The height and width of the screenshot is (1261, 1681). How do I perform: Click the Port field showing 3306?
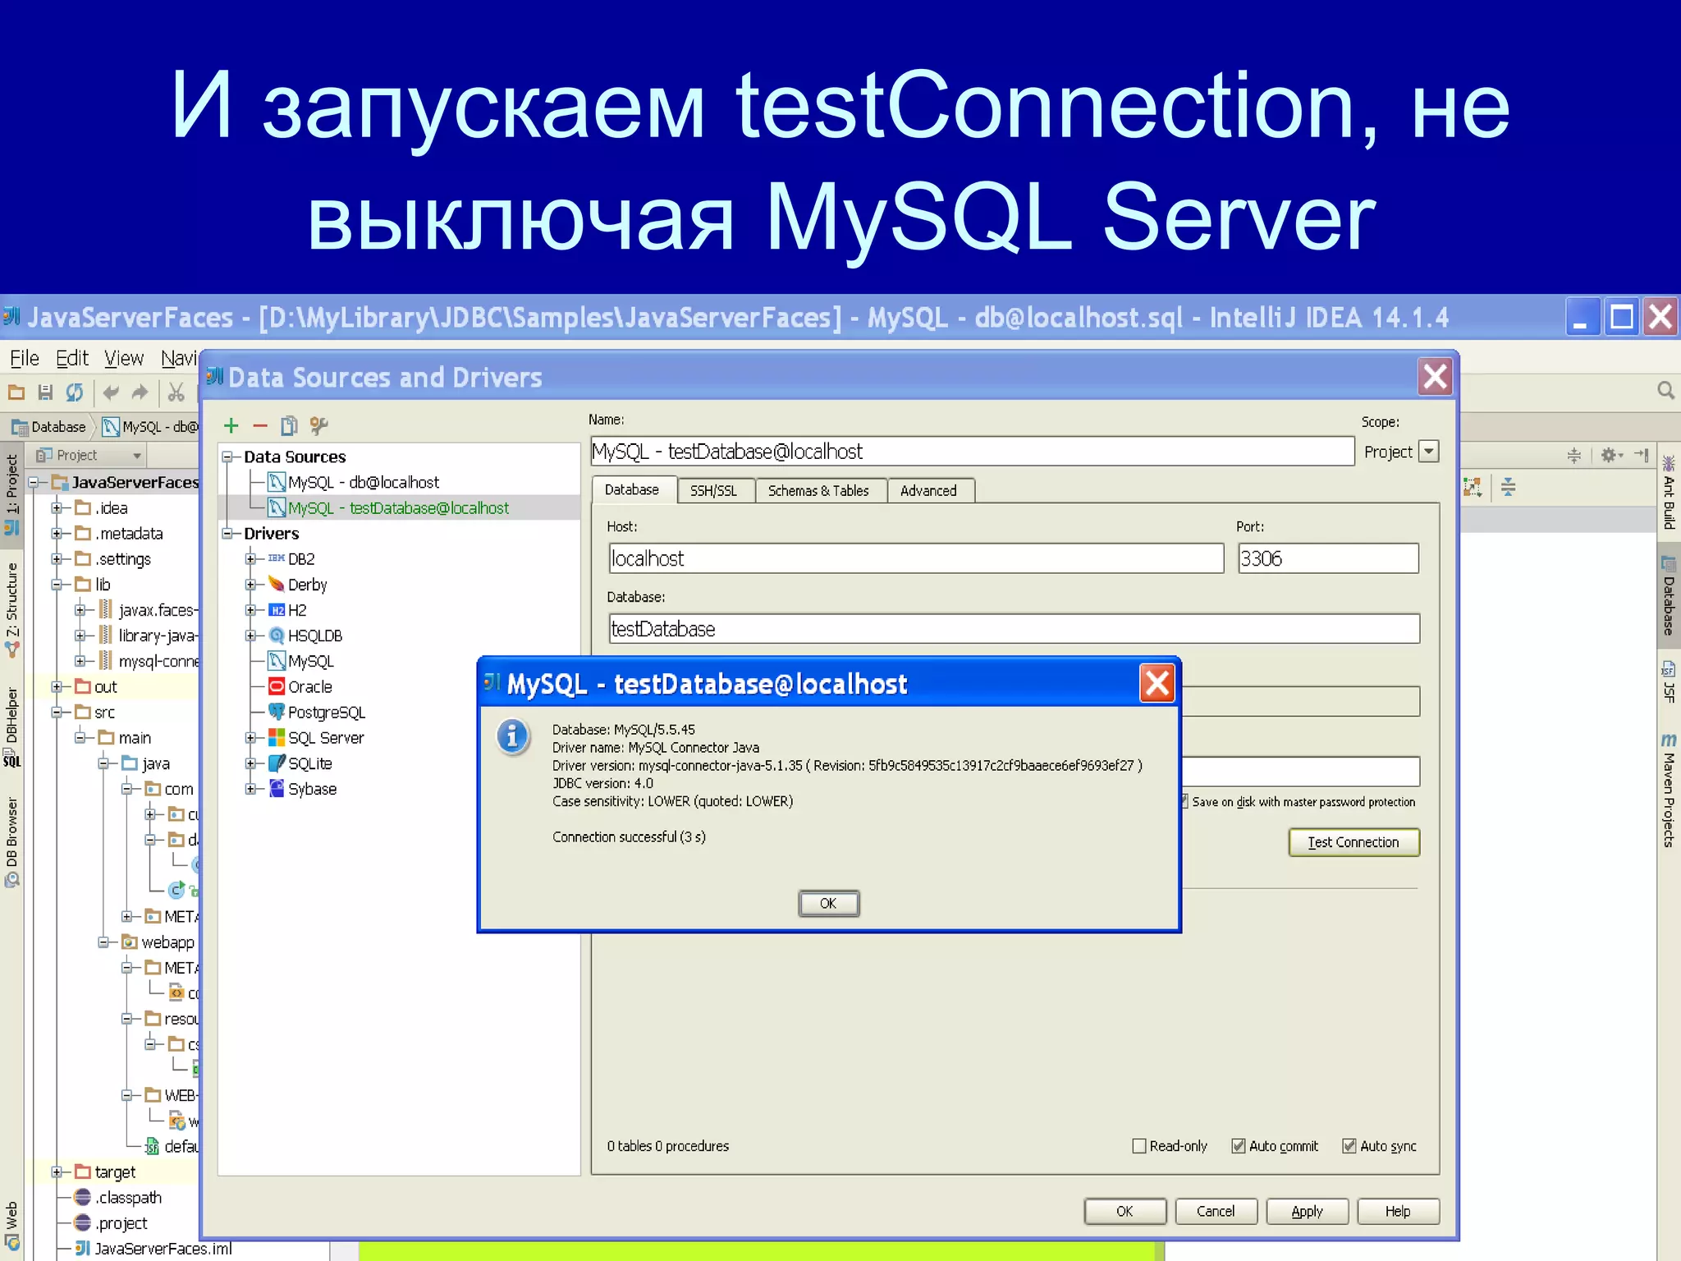1328,559
